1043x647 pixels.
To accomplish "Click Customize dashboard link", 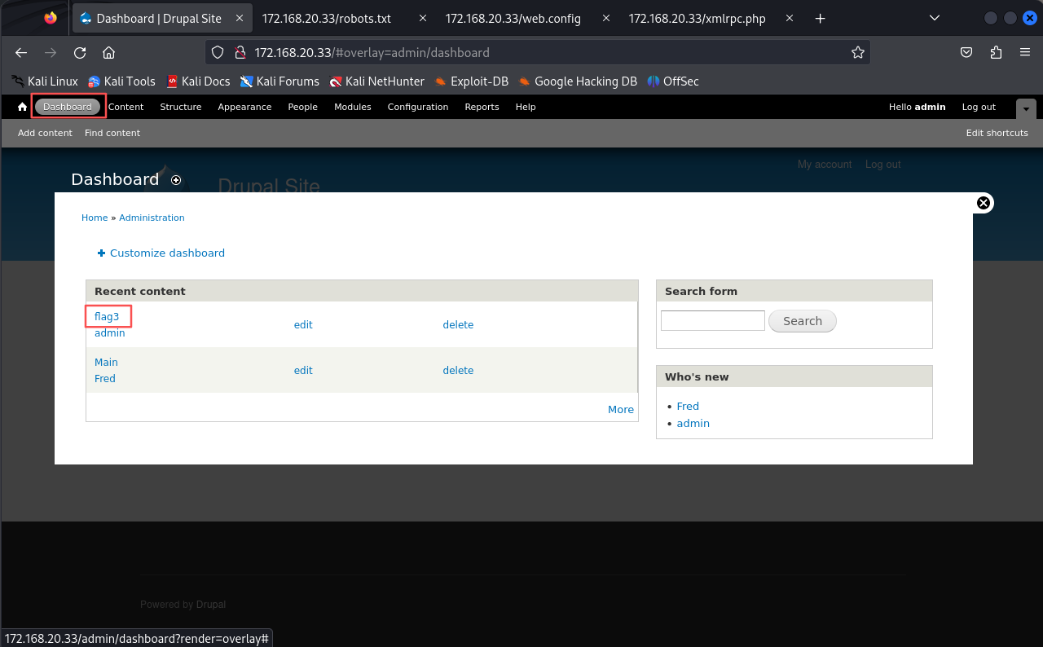I will pos(161,253).
